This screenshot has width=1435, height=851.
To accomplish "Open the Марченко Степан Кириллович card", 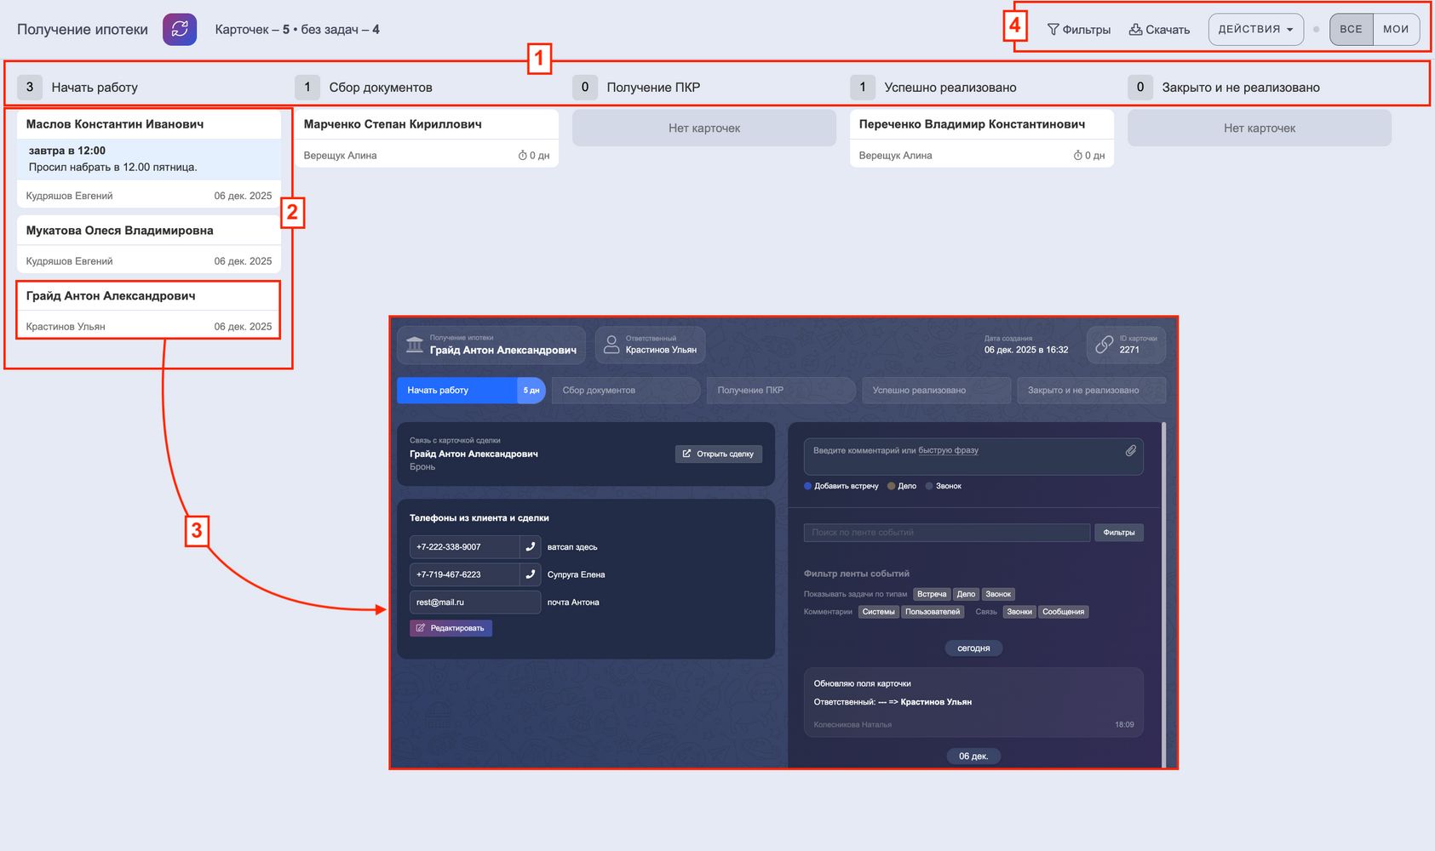I will 427,139.
